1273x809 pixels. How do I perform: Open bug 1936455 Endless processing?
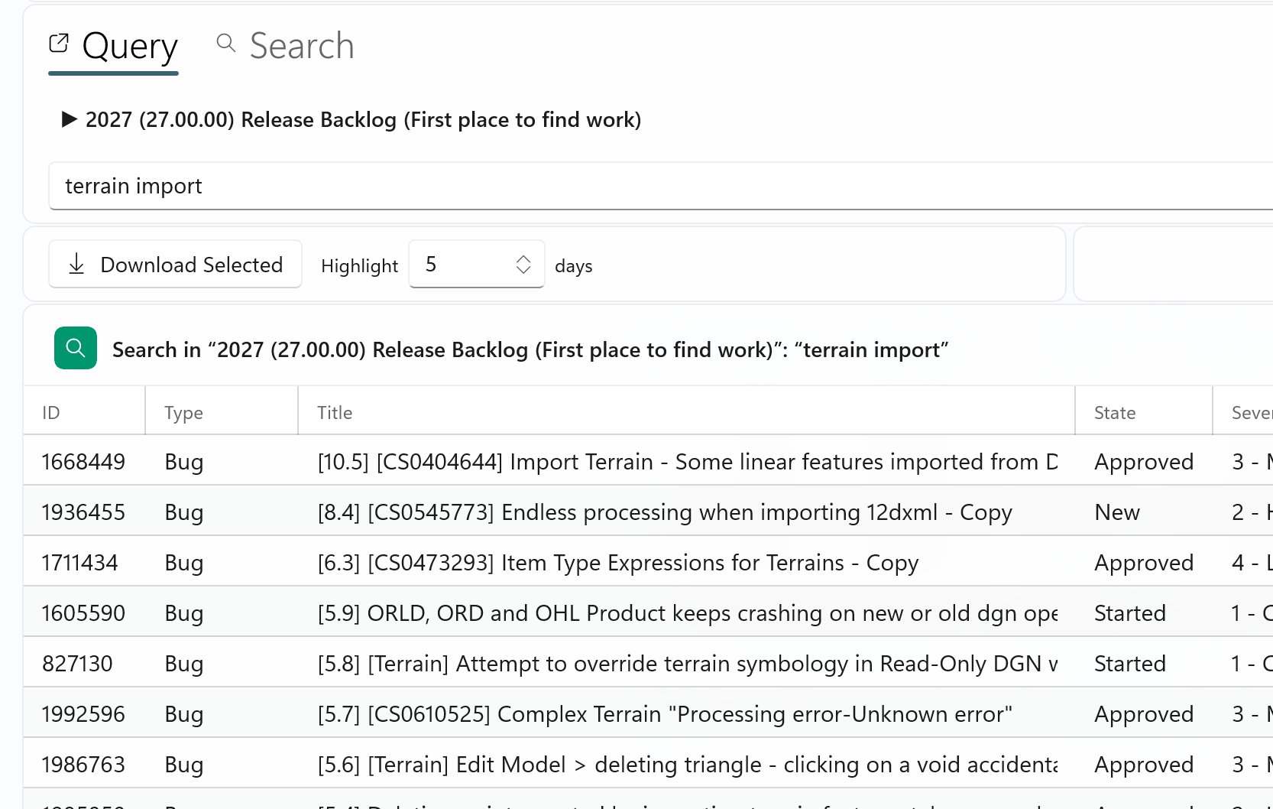665,512
